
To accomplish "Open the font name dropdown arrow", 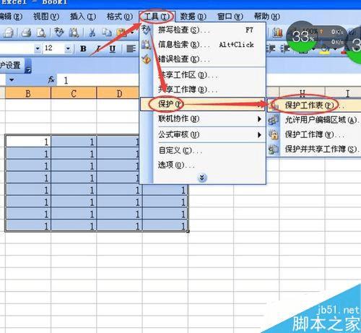I will [x=38, y=49].
